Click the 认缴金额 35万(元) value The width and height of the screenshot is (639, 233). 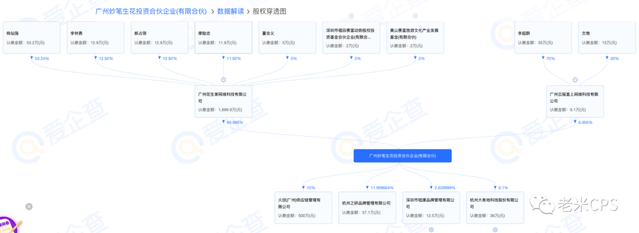point(535,43)
